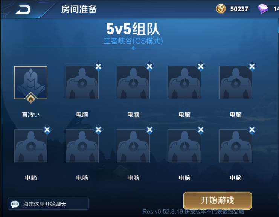
Task: Remove the second bottom-row computer player
Action: pyautogui.click(x=98, y=130)
